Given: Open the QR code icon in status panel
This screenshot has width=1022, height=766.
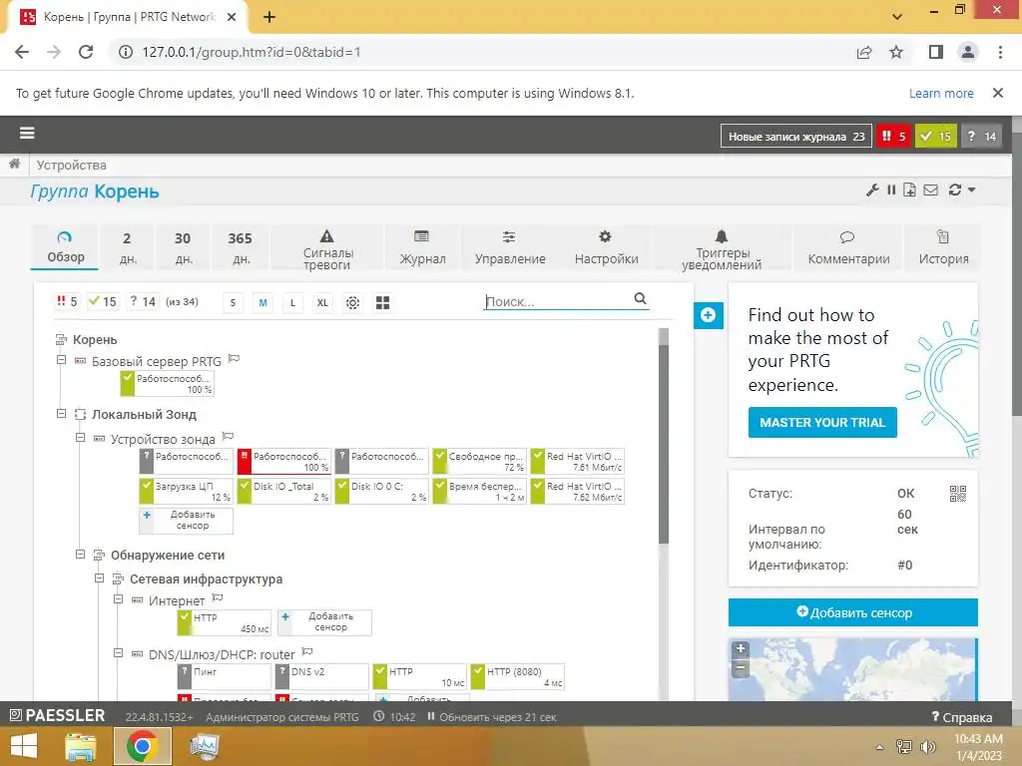Looking at the screenshot, I should pos(957,494).
